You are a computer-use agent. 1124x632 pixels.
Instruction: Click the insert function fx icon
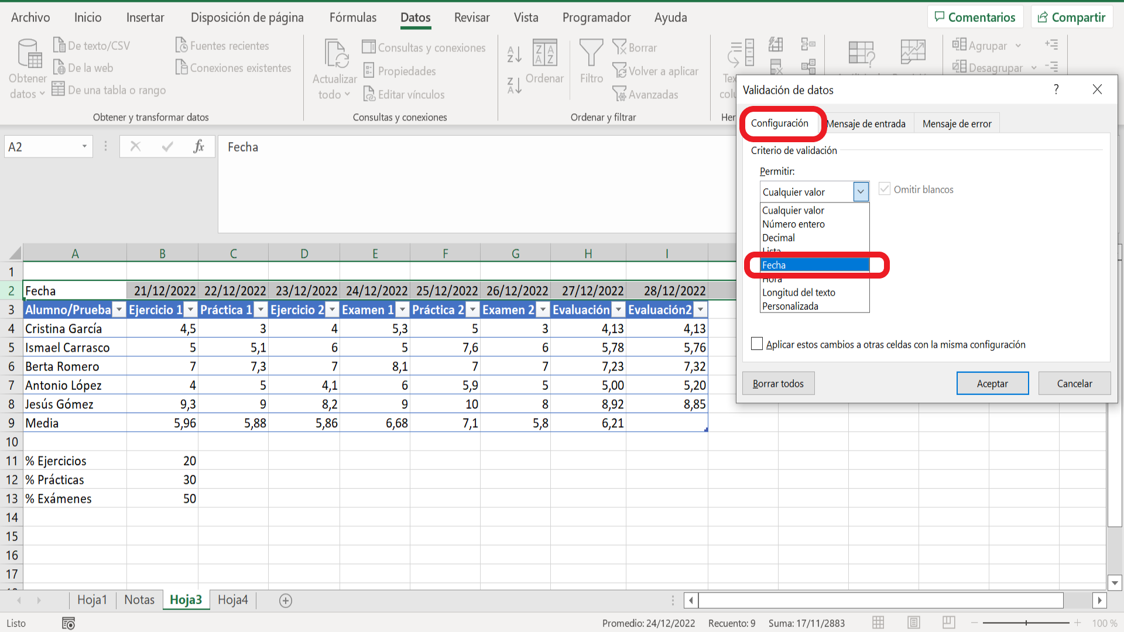198,146
